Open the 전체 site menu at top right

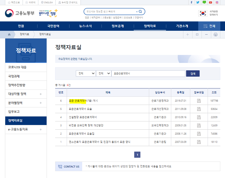209,26
